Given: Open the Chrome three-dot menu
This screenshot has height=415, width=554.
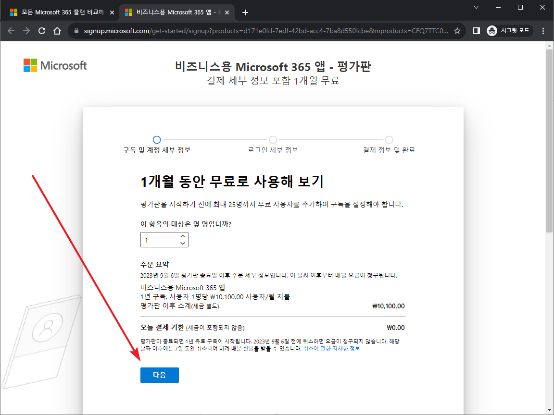Looking at the screenshot, I should tap(543, 31).
